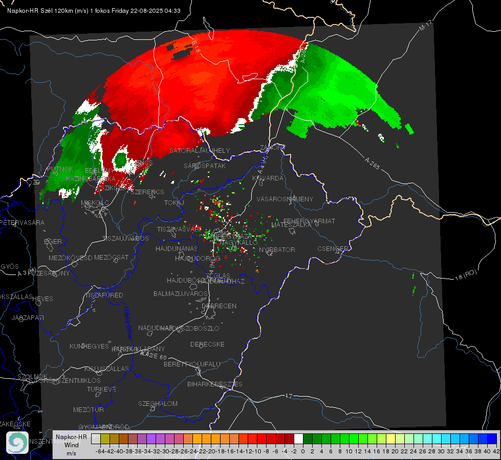The height and width of the screenshot is (460, 501).
Task: Click the TISZAFÜRED town label
Action: 104,295
